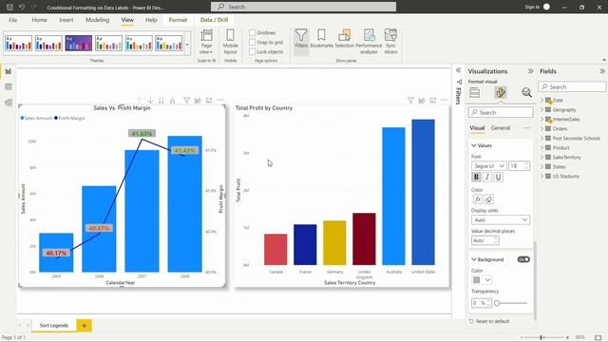Open the Background color dropdown
Viewport: 608px width, 342px height.
click(487, 280)
